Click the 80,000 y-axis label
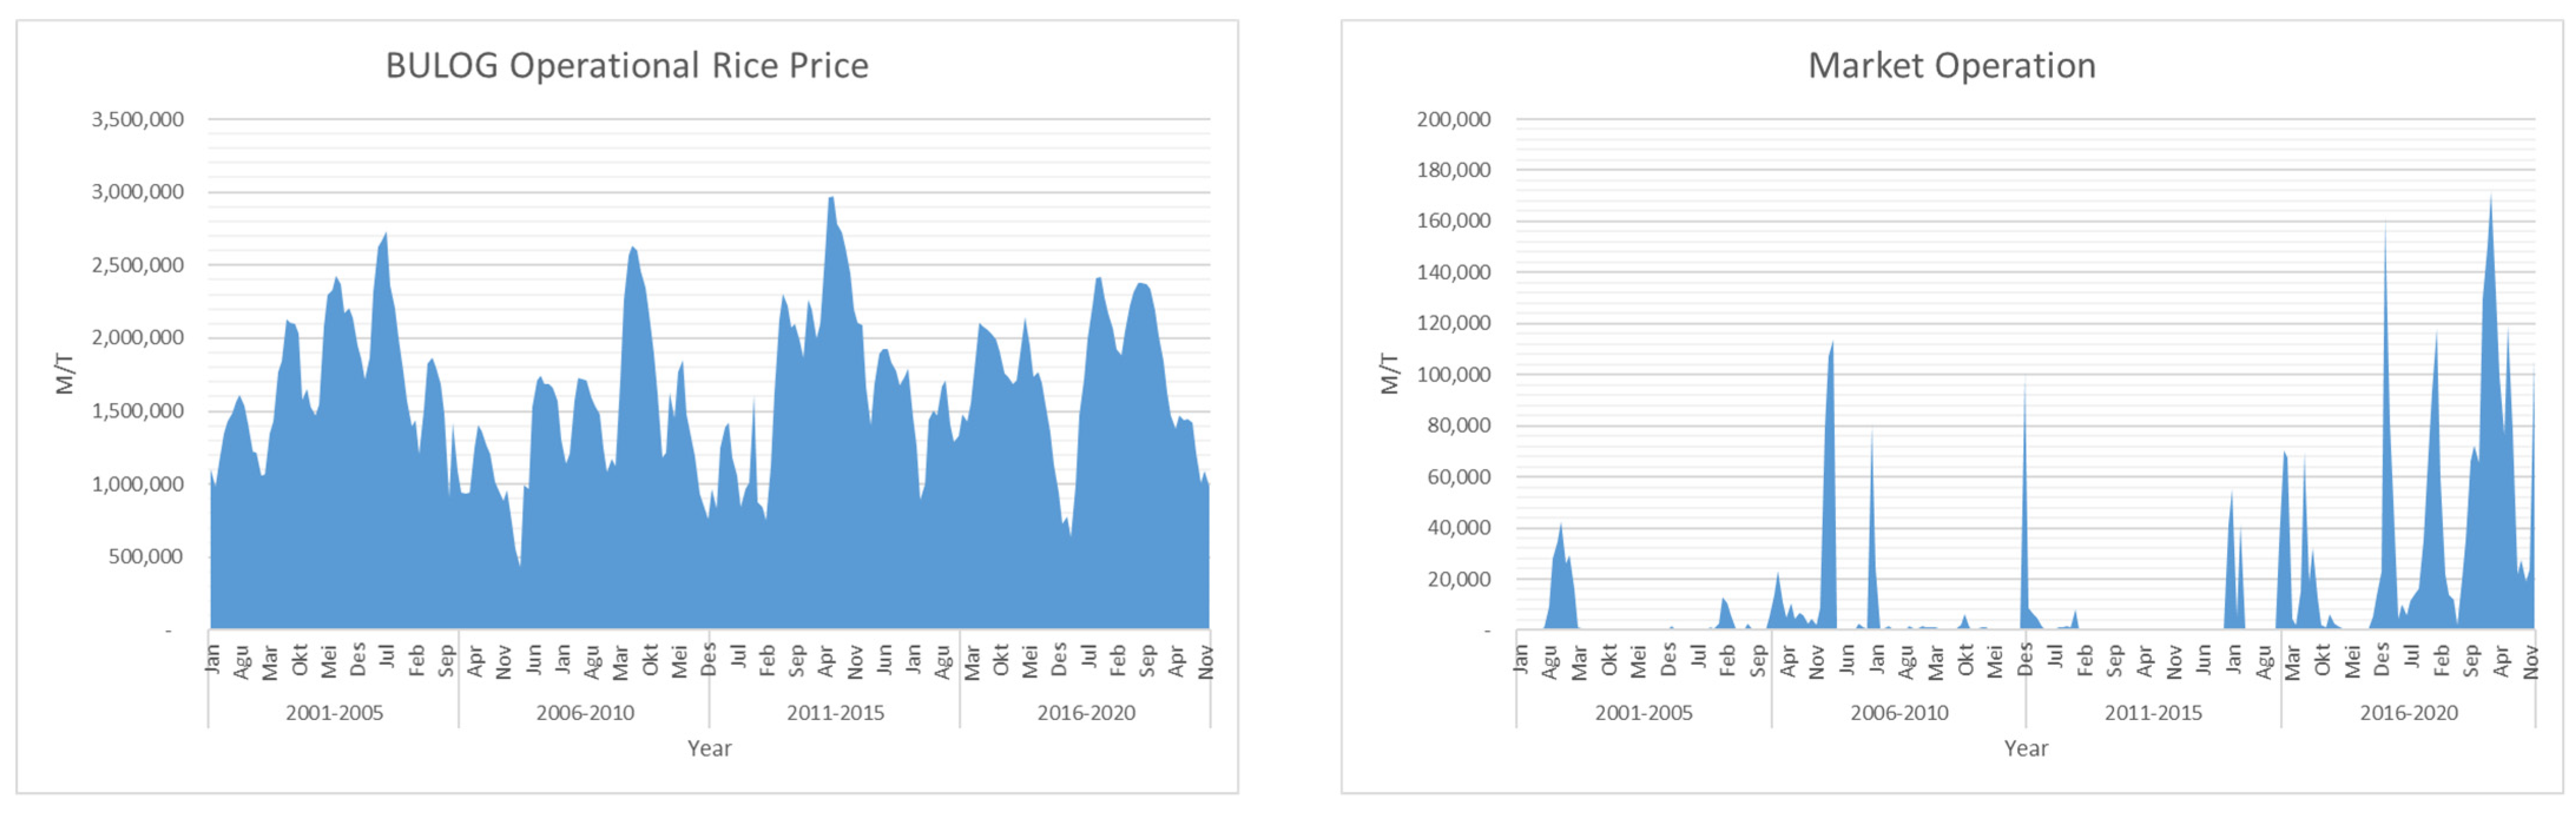This screenshot has height=815, width=2576. (x=1459, y=426)
